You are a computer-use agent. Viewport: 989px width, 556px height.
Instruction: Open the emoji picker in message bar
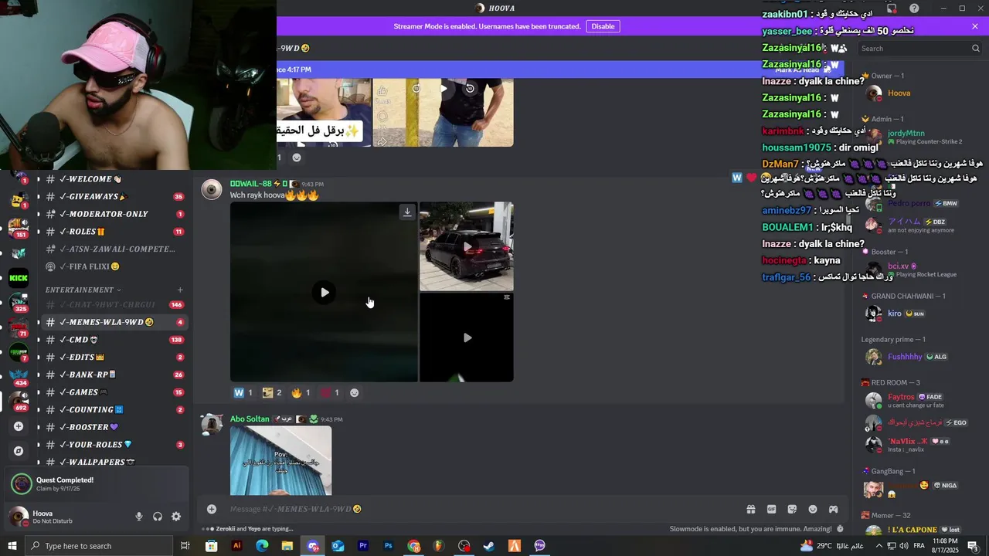pos(813,509)
